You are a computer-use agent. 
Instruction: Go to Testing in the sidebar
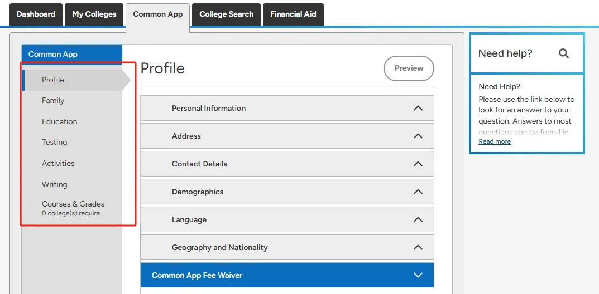[x=54, y=143]
